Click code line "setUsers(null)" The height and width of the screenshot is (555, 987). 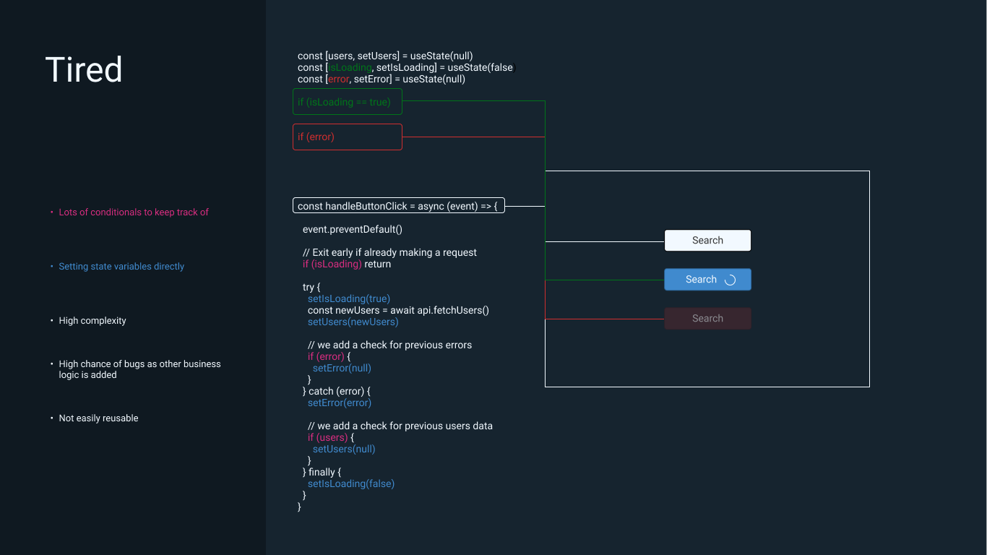click(344, 449)
